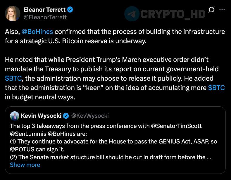Viewport: 231px width, 180px height.
Task: Expand quoted tweet with Show more
Action: coord(25,165)
